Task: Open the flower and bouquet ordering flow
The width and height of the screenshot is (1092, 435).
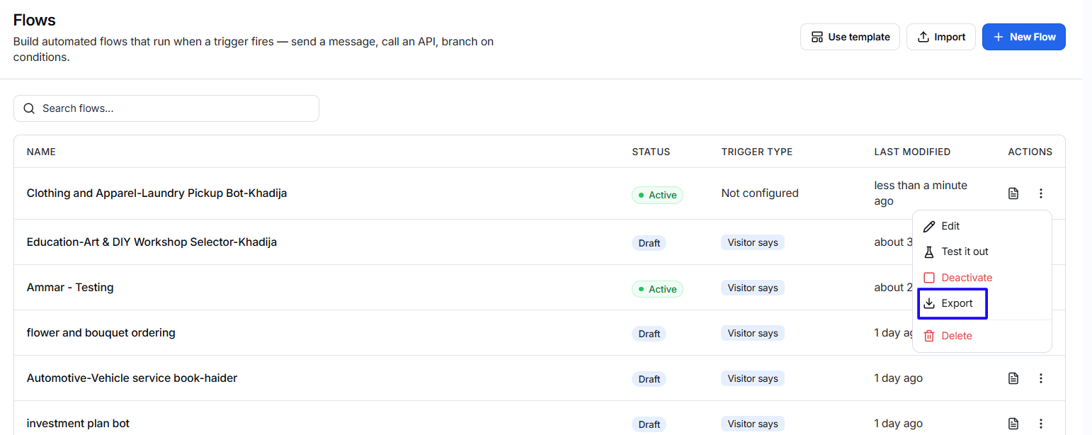Action: [101, 333]
